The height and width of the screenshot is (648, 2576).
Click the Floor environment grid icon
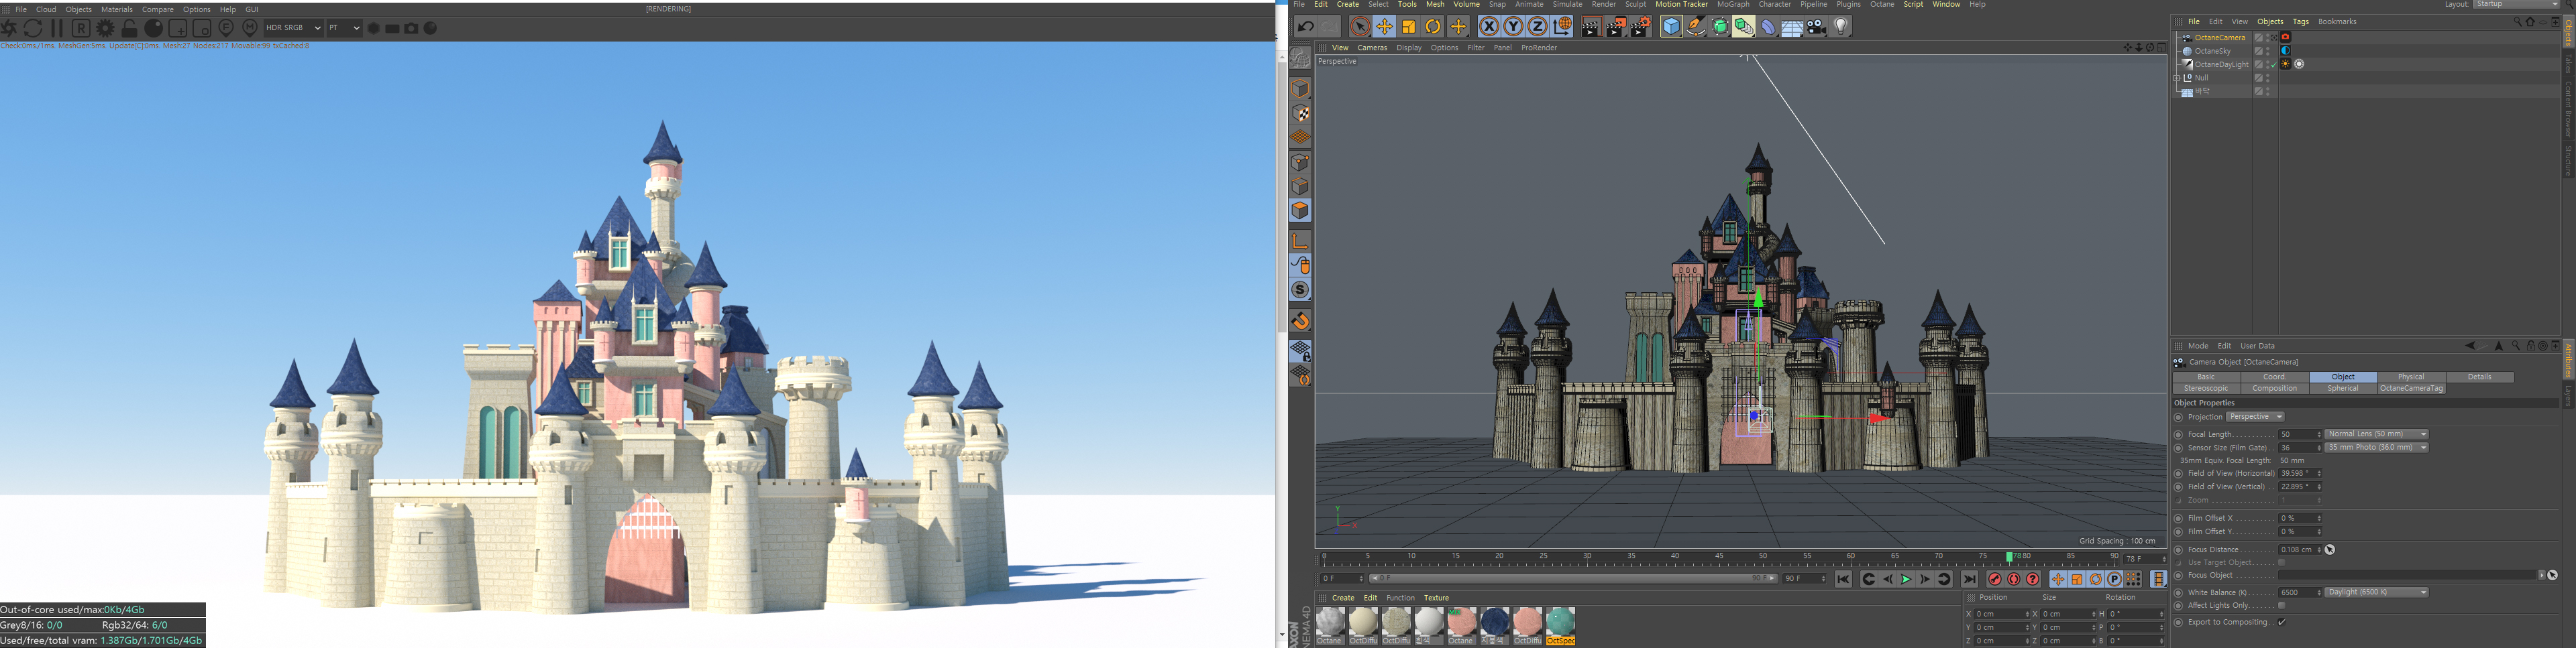pos(1792,27)
